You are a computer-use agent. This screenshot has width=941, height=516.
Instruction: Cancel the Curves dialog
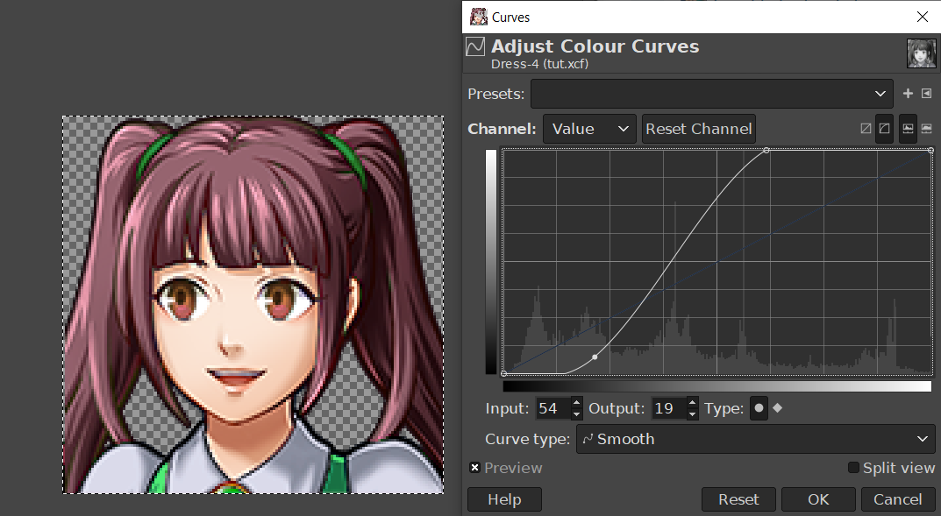898,499
